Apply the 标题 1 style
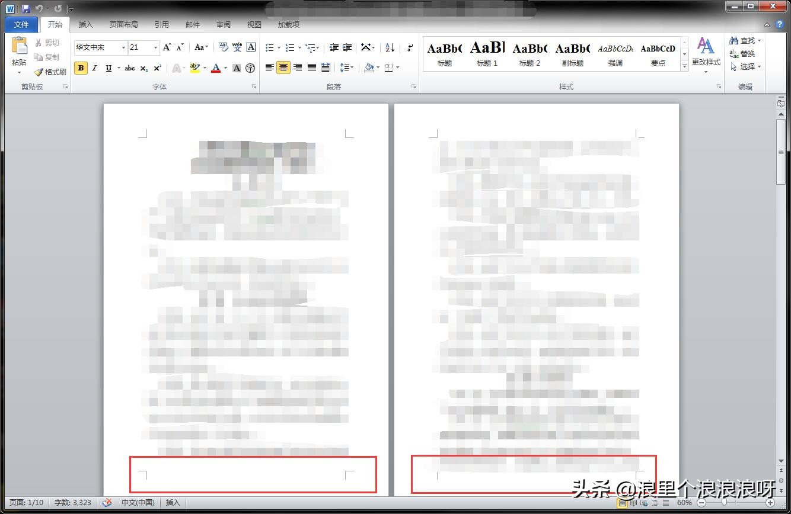This screenshot has height=514, width=791. [x=487, y=54]
